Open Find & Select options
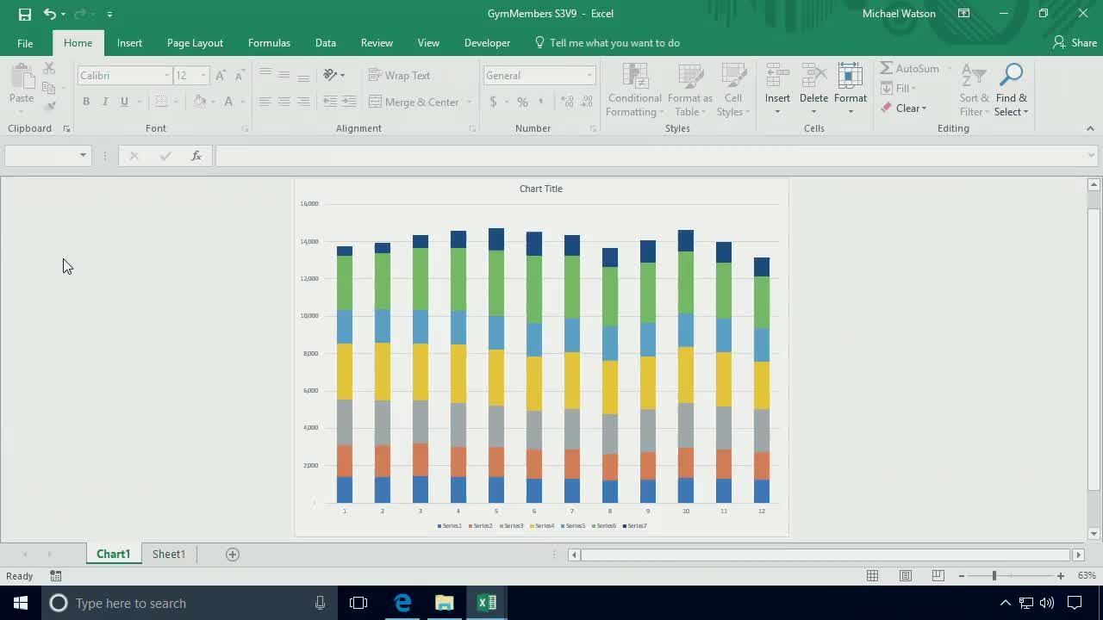 point(1011,90)
